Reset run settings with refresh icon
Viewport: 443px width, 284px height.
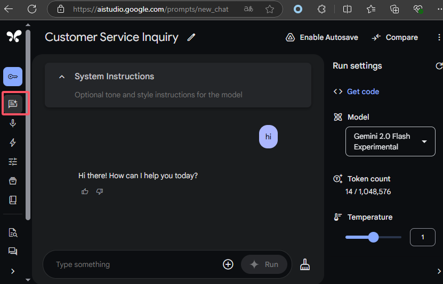pyautogui.click(x=439, y=66)
